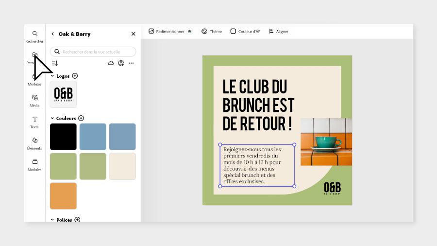Image resolution: width=437 pixels, height=246 pixels.
Task: Focus the Rechercher dans la vue actuelle field
Action: [93, 52]
